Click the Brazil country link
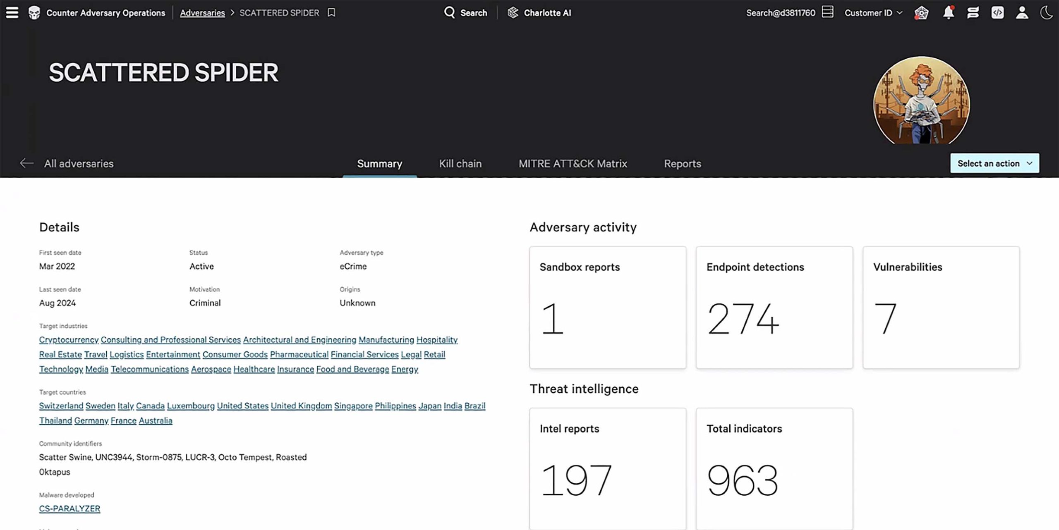Viewport: 1059px width, 530px height. pos(475,406)
